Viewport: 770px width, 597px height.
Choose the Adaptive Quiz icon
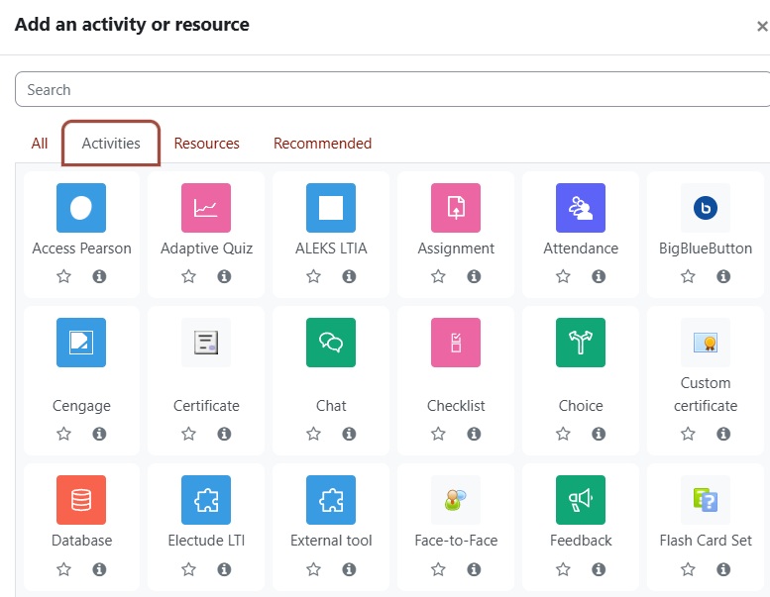click(206, 208)
